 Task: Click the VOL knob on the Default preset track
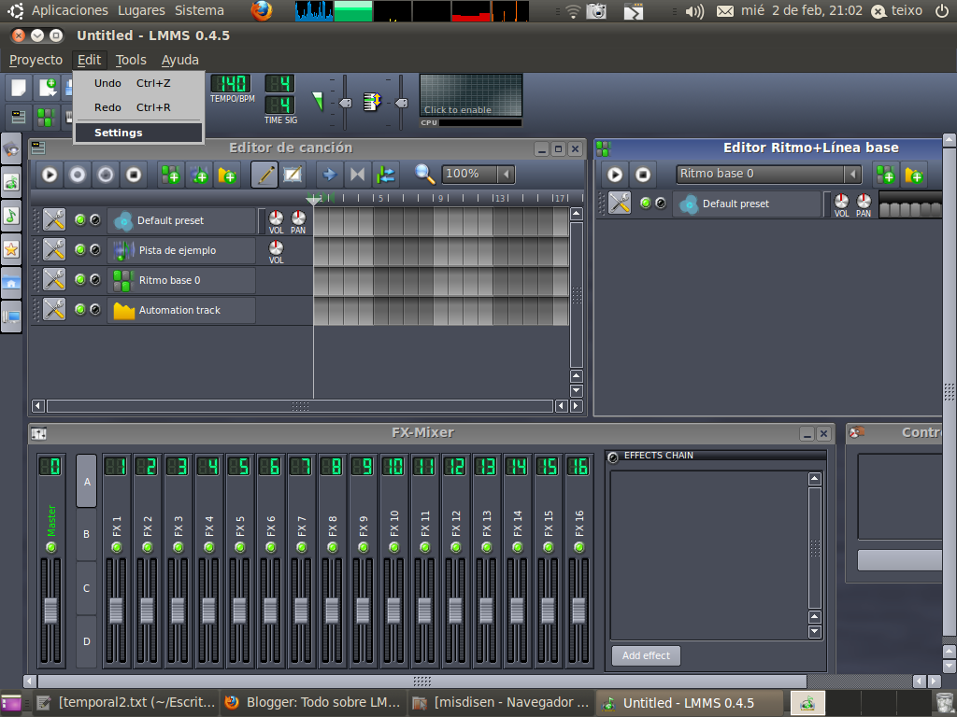tap(277, 218)
